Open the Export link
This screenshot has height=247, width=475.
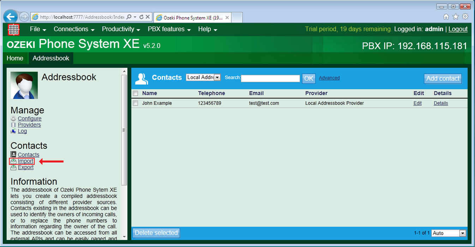point(26,167)
